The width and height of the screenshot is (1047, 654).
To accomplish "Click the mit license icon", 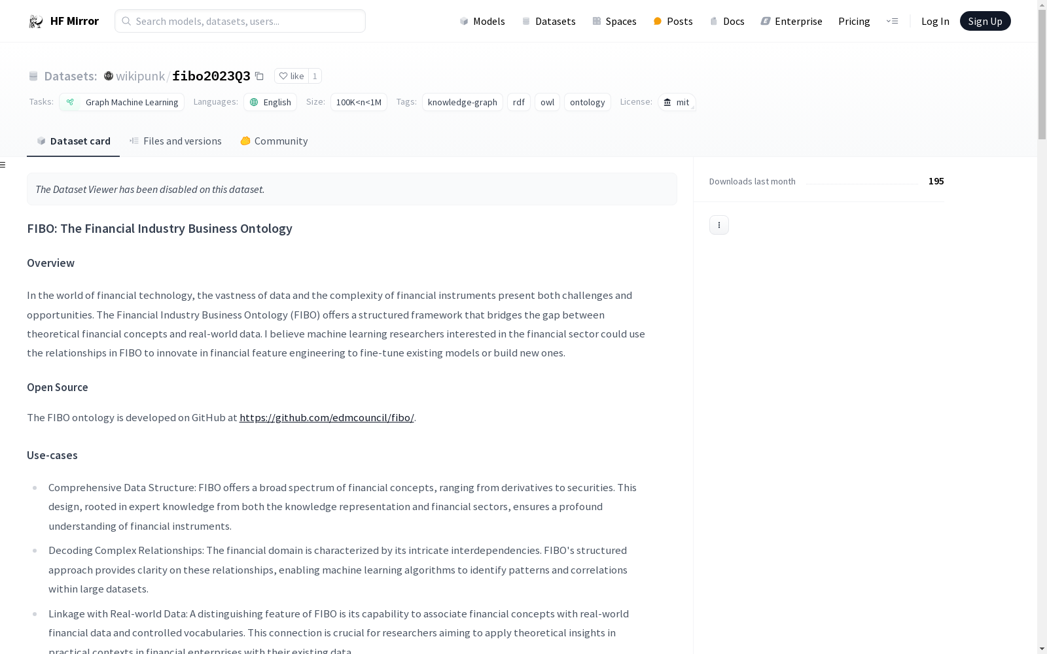I will 667,102.
